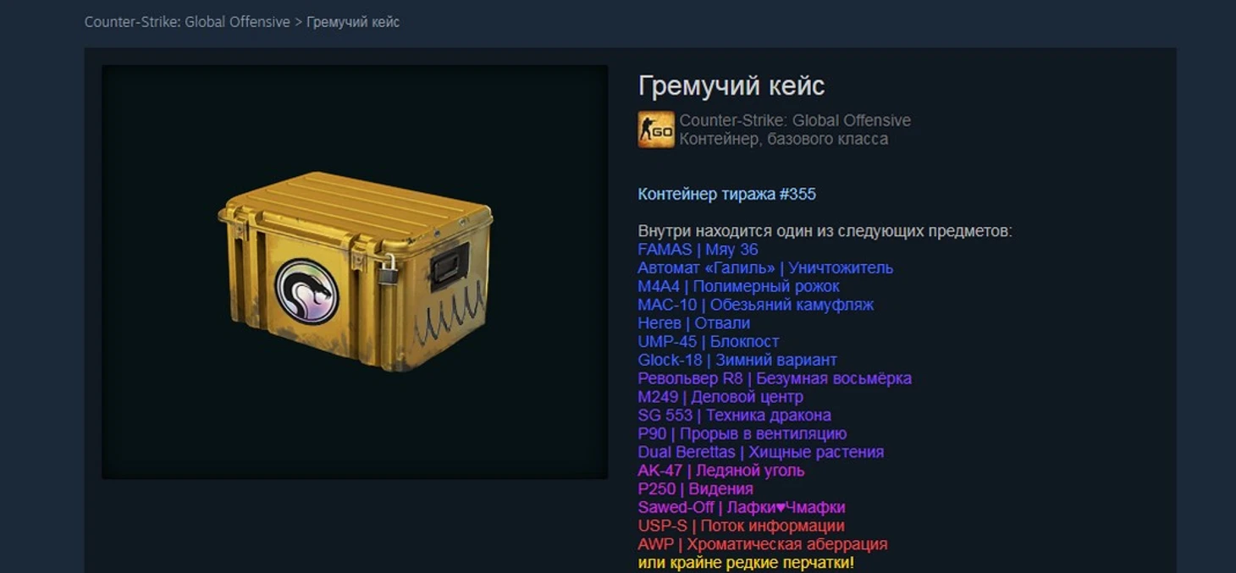
Task: Click the Гремучий кейс title heading
Action: [731, 85]
